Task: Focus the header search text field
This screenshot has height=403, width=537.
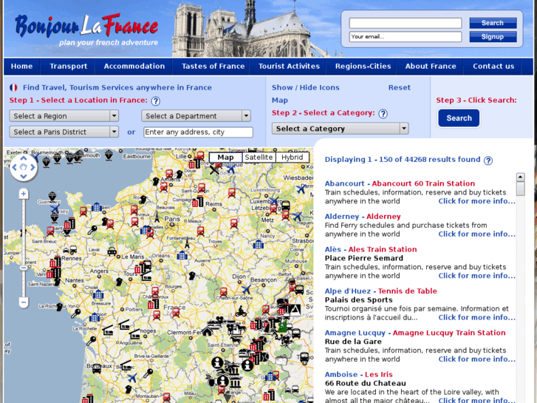Action: (x=406, y=23)
